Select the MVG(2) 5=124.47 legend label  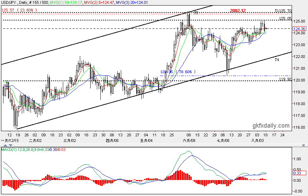coord(99,2)
